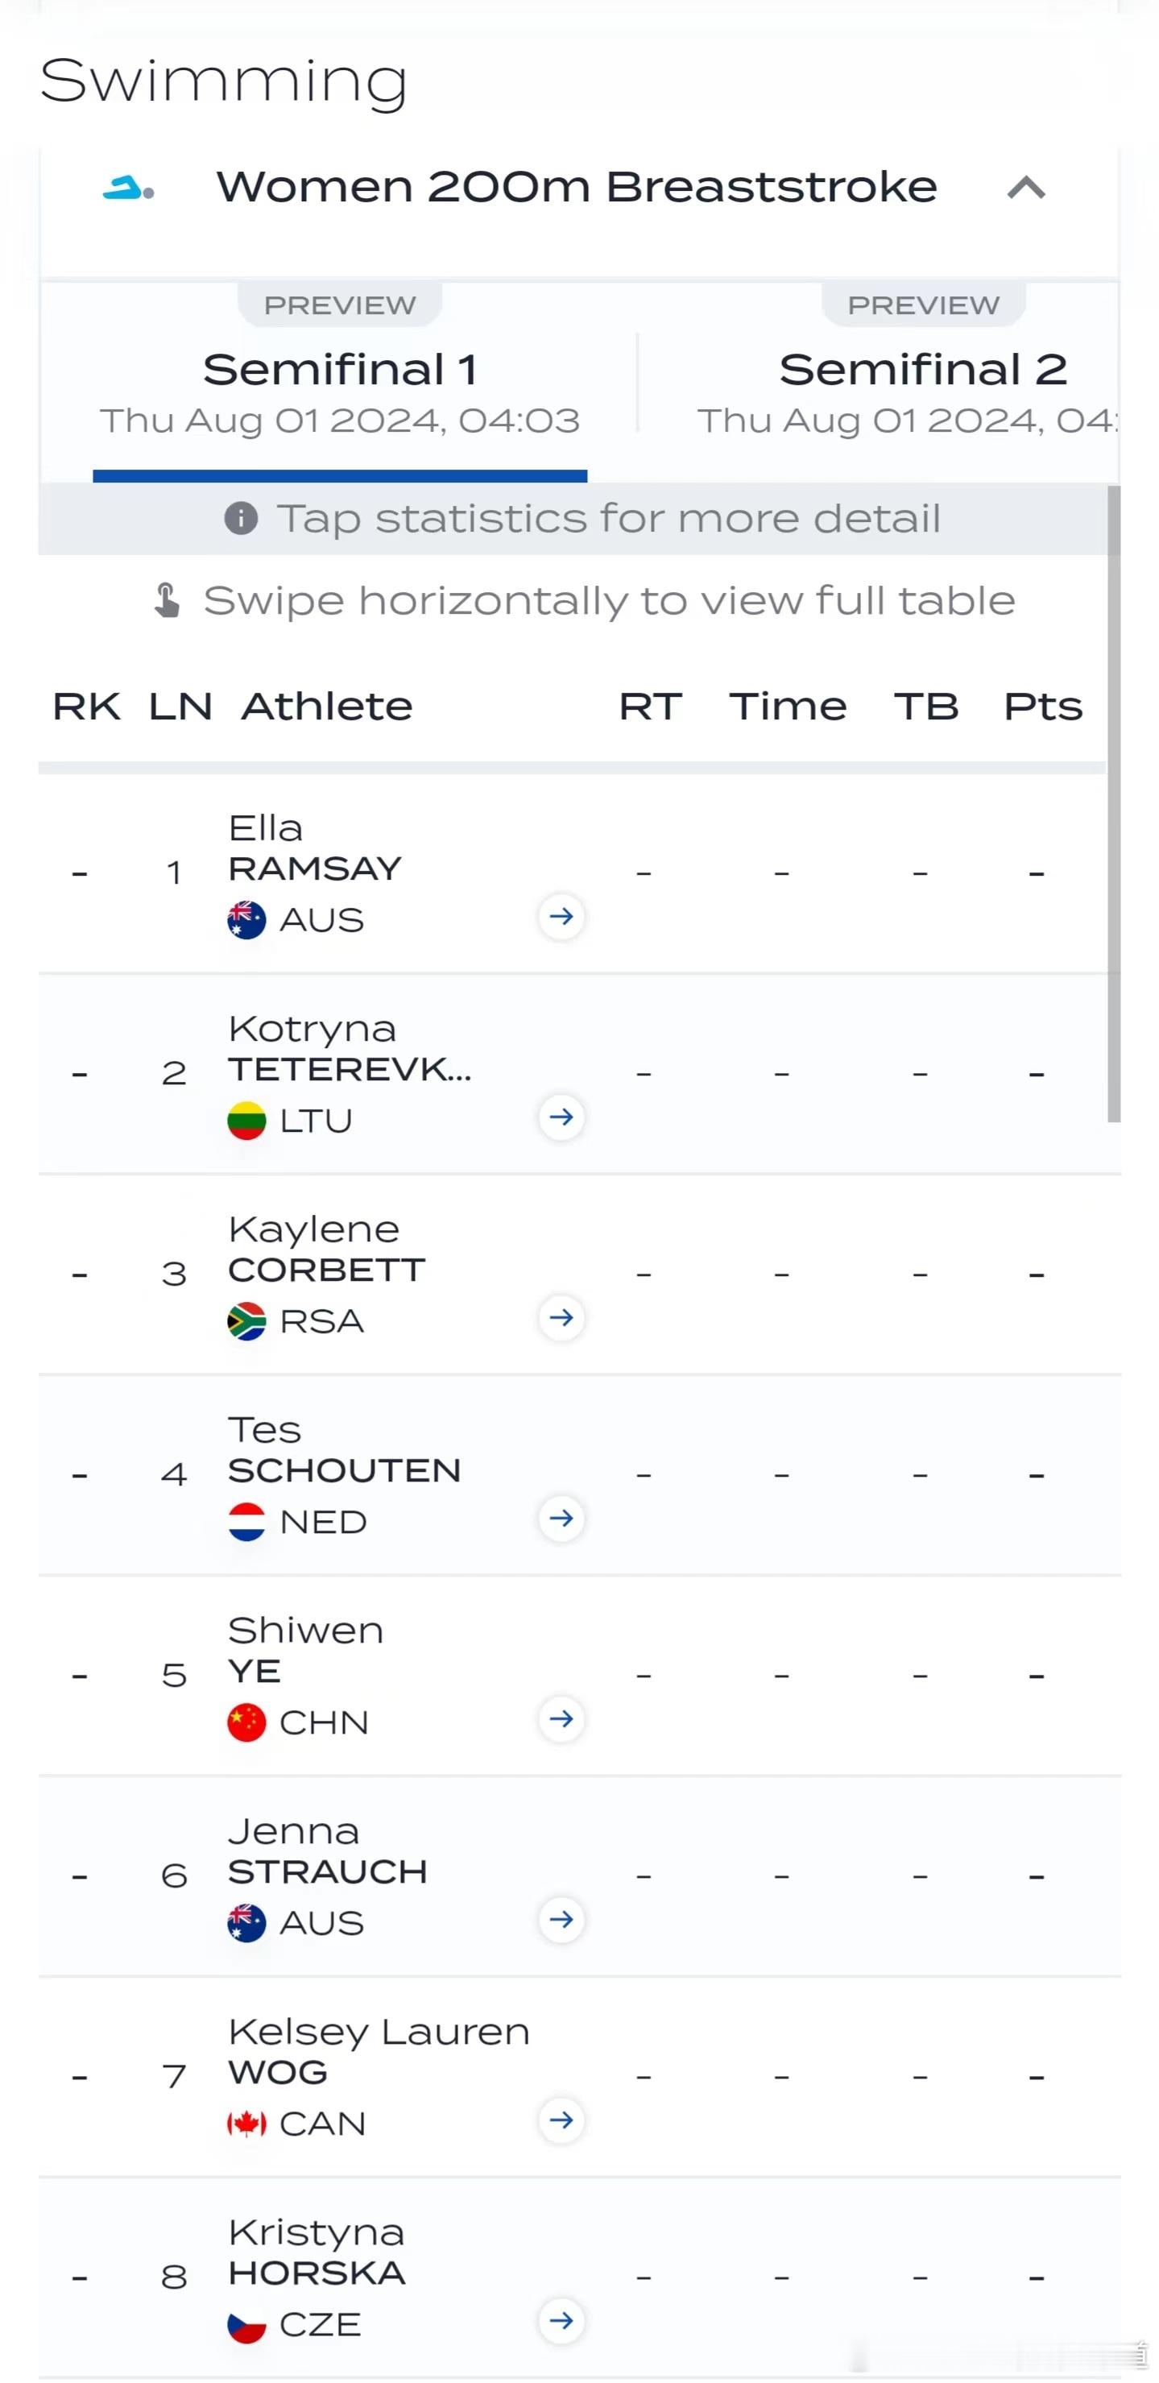Click the Australian flag next to Ramsay
The image size is (1159, 2383).
(x=247, y=921)
